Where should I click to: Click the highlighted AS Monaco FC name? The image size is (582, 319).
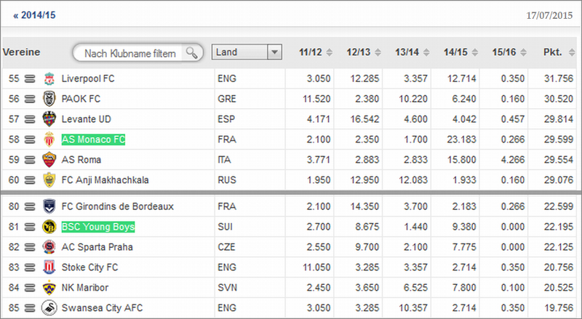pos(94,140)
